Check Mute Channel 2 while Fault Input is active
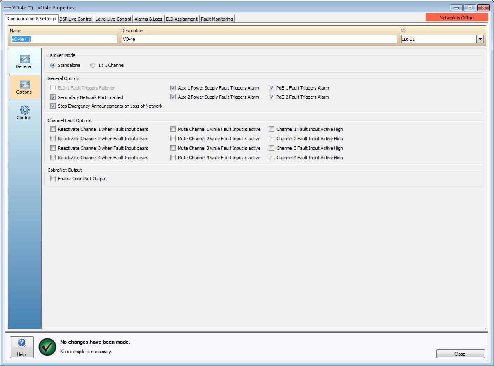Image resolution: width=494 pixels, height=366 pixels. tap(173, 139)
